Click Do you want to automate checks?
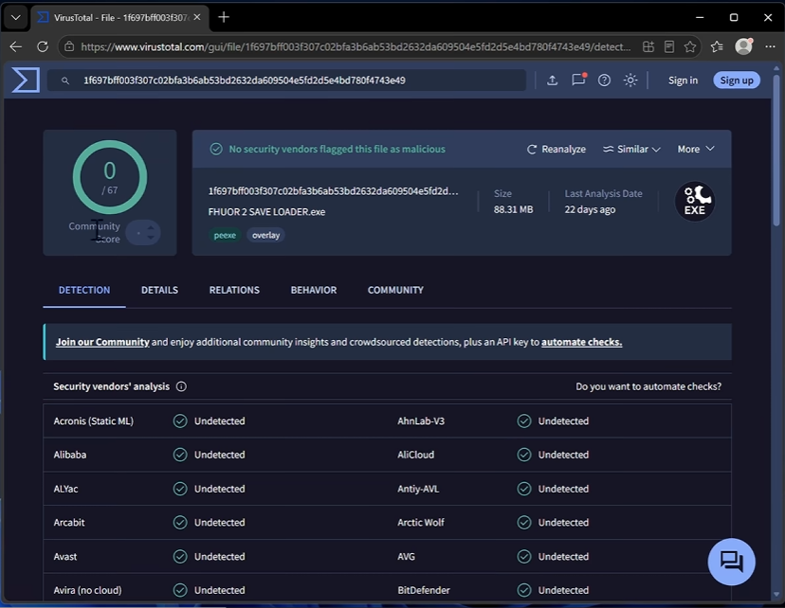785x608 pixels. pyautogui.click(x=648, y=386)
